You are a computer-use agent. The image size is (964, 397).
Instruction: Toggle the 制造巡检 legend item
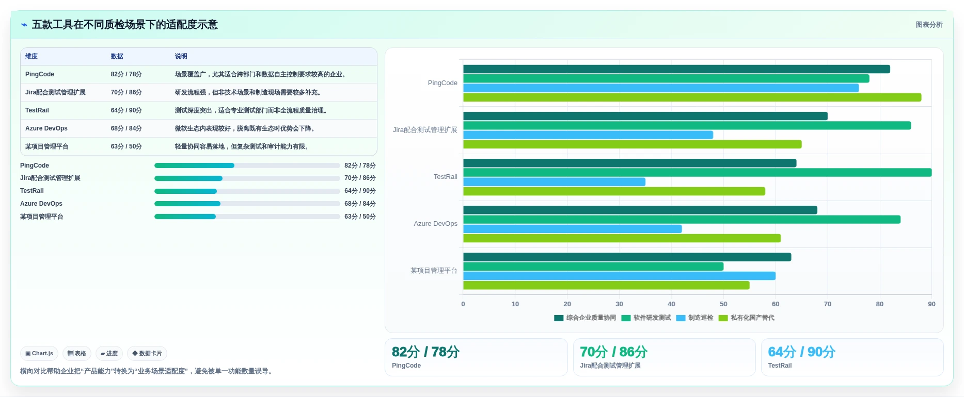click(x=694, y=318)
